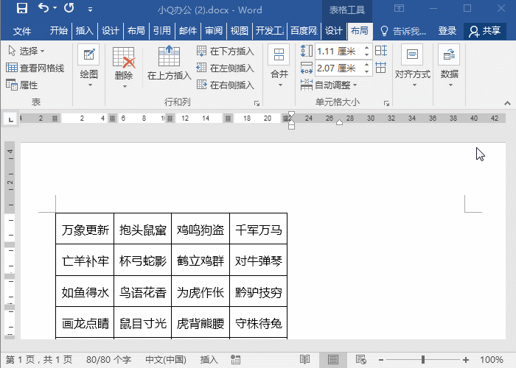Zoom in with the plus button
516x368 pixels.
click(x=465, y=360)
